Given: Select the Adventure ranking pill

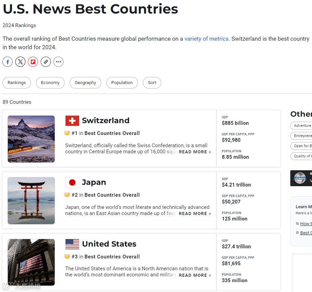Looking at the screenshot, I should 301,125.
